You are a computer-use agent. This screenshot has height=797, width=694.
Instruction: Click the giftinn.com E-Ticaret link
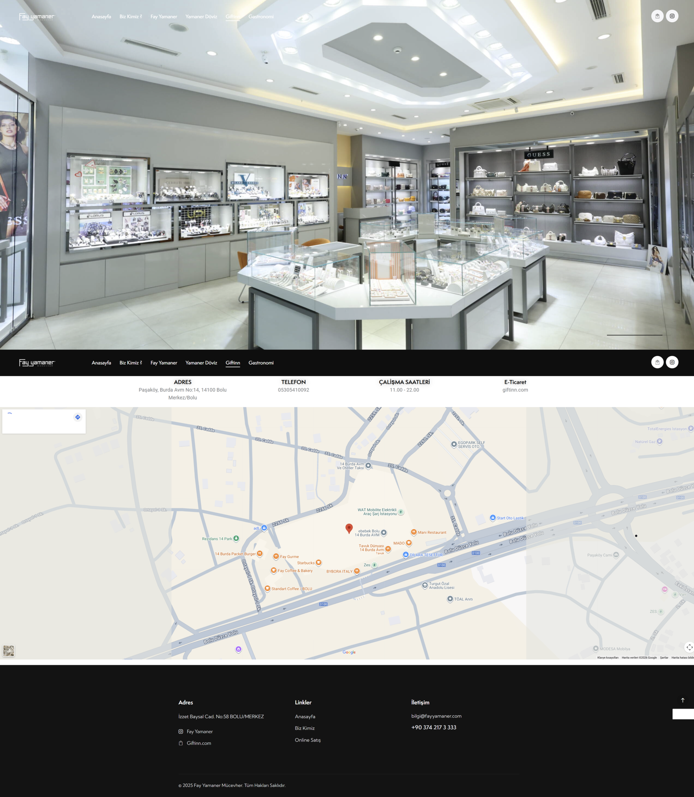(515, 390)
